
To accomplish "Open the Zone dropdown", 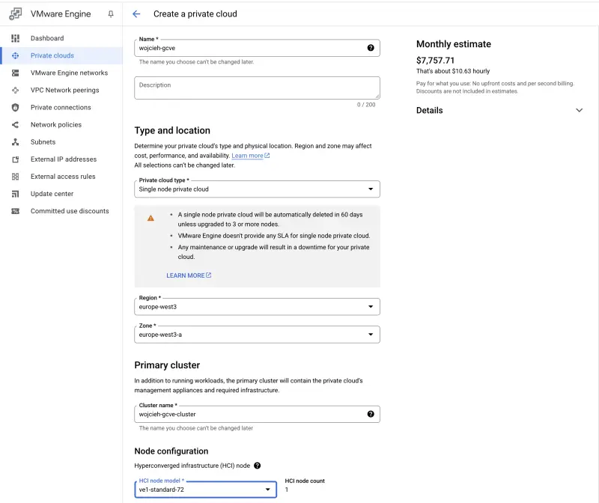I will [257, 335].
